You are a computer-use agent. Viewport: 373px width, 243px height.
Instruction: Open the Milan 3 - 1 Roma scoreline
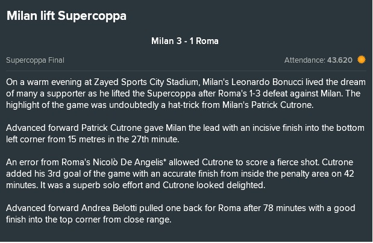click(x=185, y=41)
